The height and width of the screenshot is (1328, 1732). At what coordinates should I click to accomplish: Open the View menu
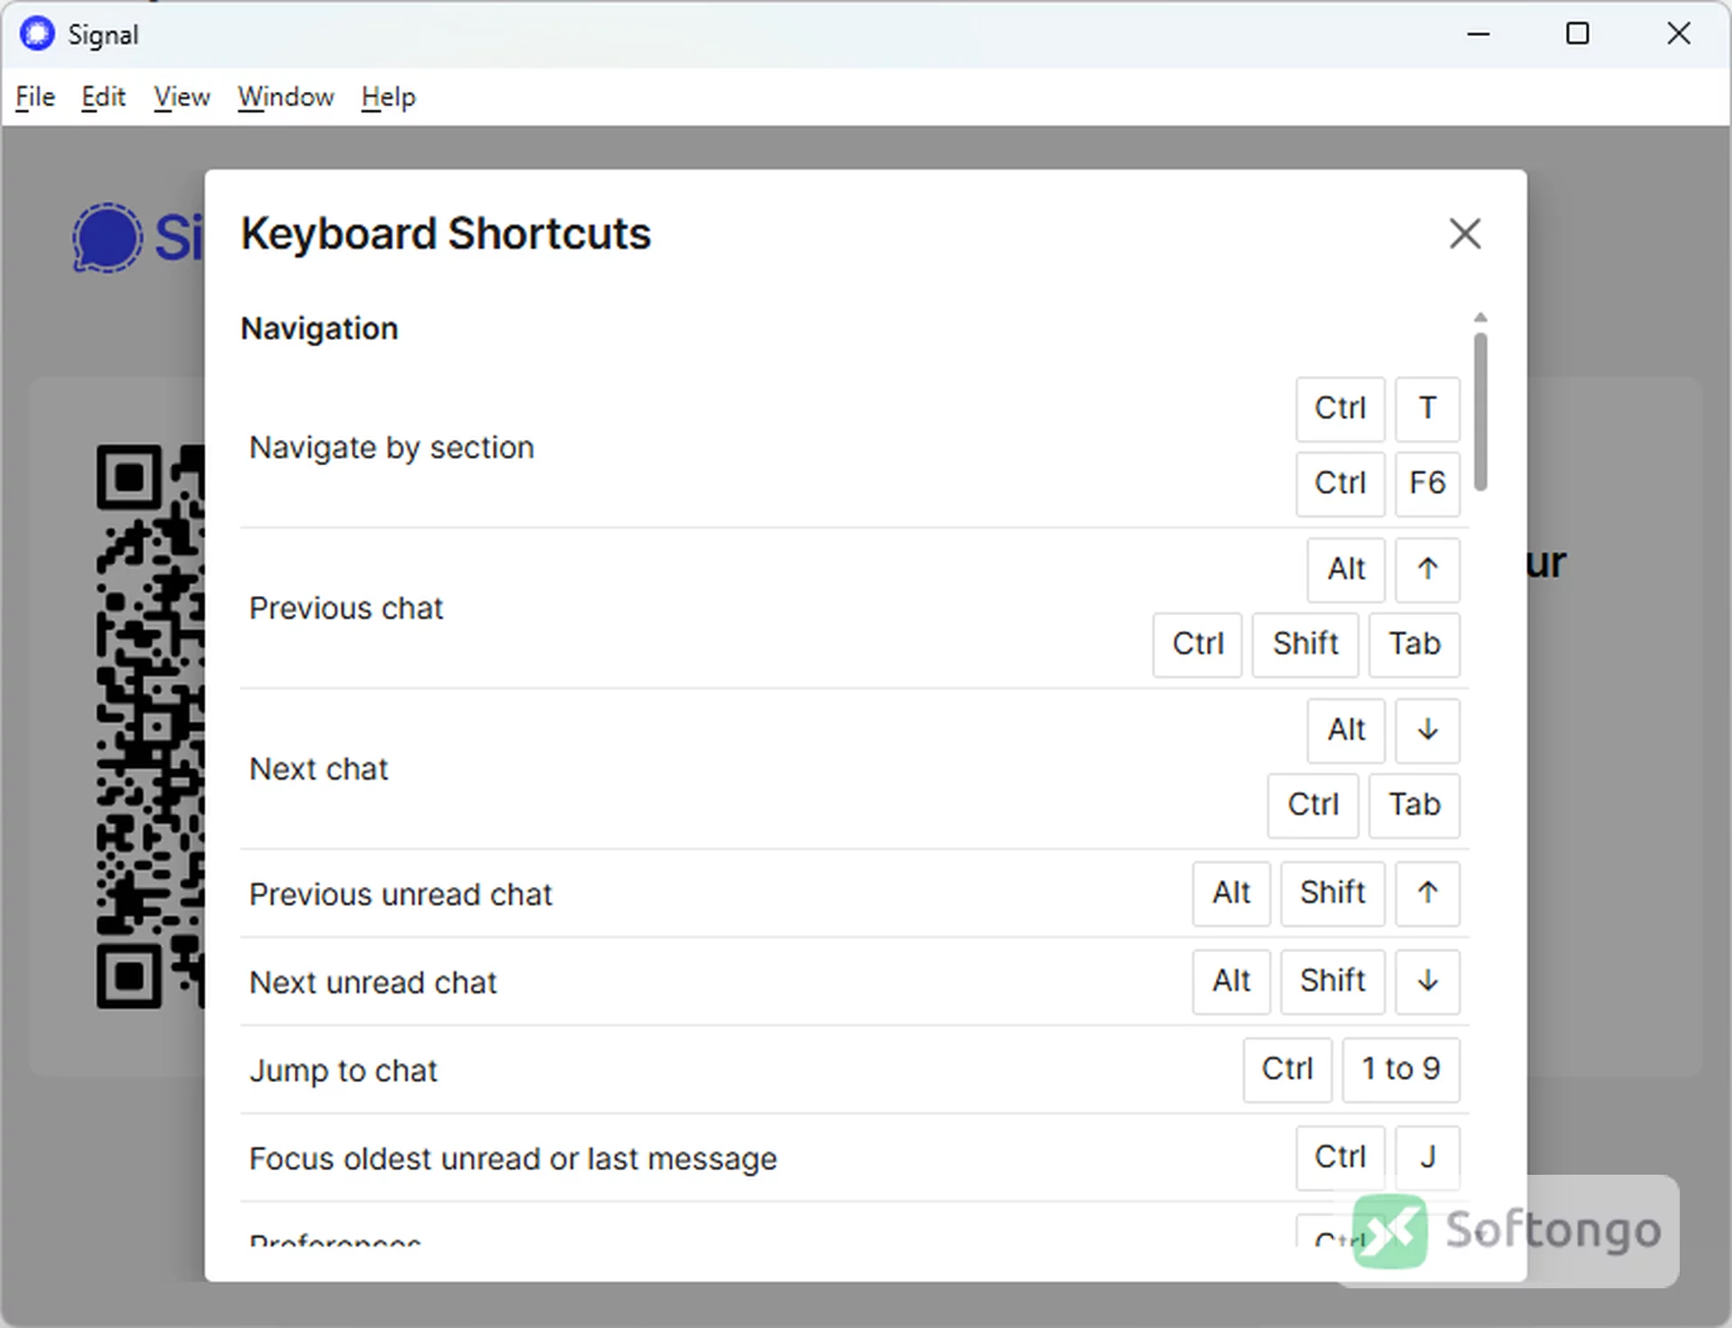click(x=181, y=96)
